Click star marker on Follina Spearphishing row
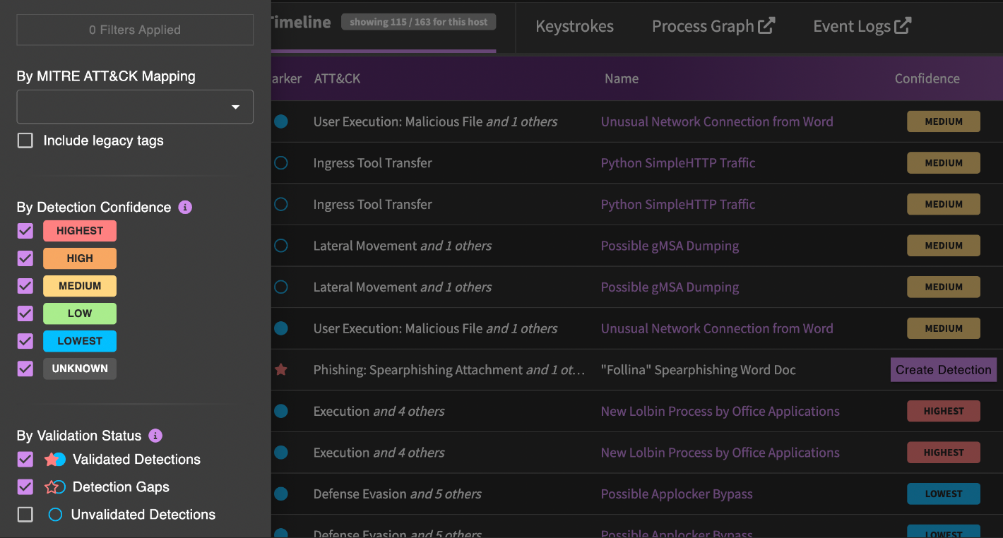The height and width of the screenshot is (538, 1003). [x=281, y=370]
